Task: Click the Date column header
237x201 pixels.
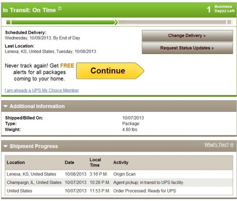Action: pyautogui.click(x=69, y=163)
